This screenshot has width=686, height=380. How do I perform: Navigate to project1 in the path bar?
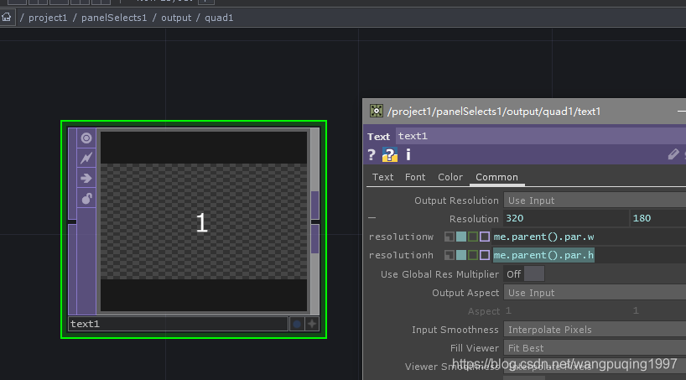point(48,18)
